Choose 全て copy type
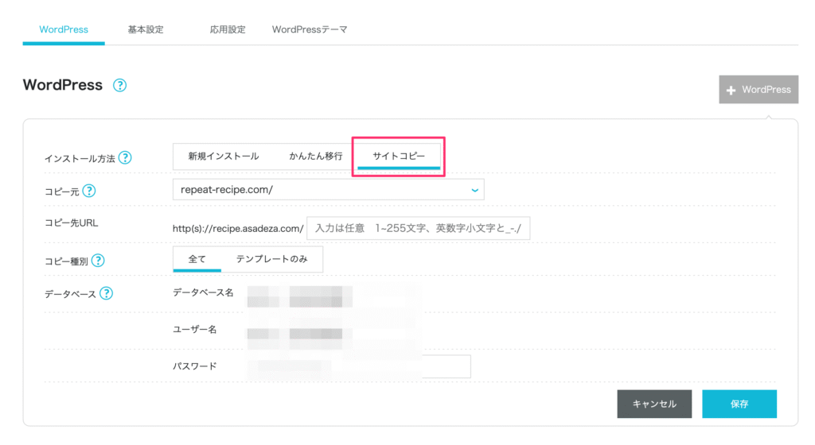 pos(197,259)
